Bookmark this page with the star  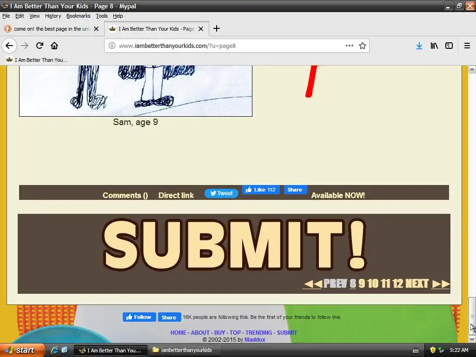[363, 46]
